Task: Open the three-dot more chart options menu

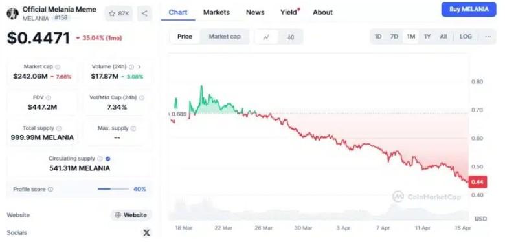Action: pyautogui.click(x=488, y=37)
